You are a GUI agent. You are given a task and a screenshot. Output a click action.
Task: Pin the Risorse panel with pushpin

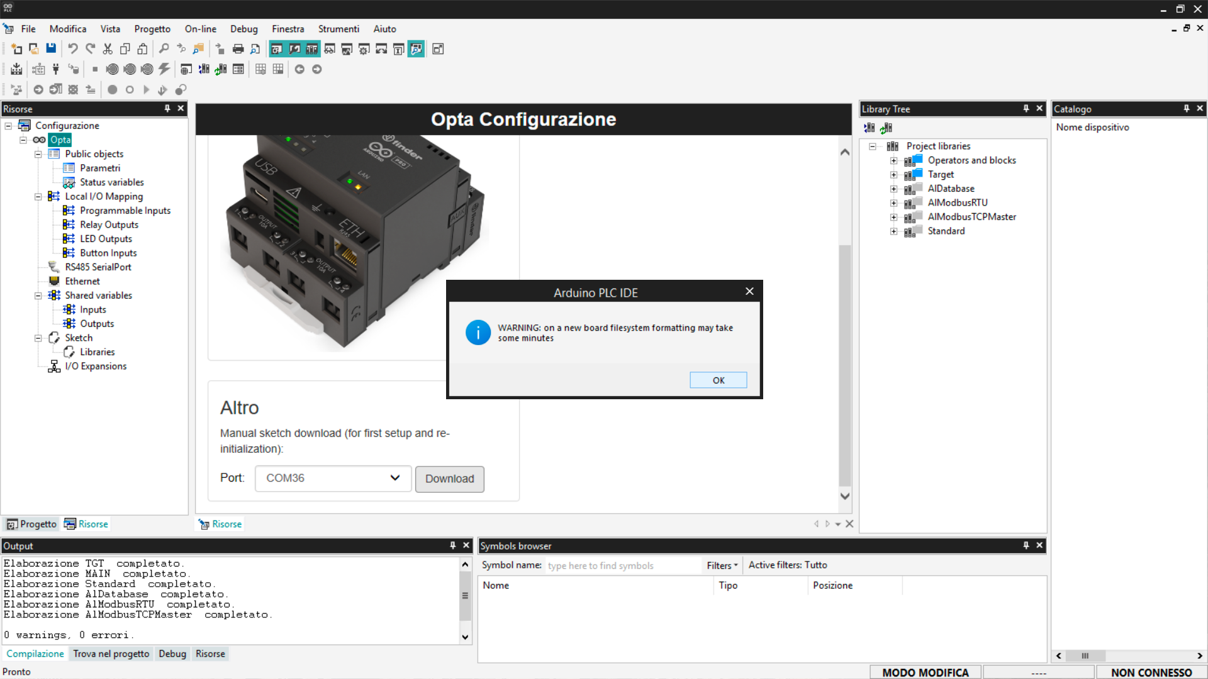coord(167,109)
